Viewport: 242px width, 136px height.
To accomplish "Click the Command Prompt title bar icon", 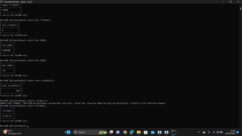I will click(x=2, y=2).
